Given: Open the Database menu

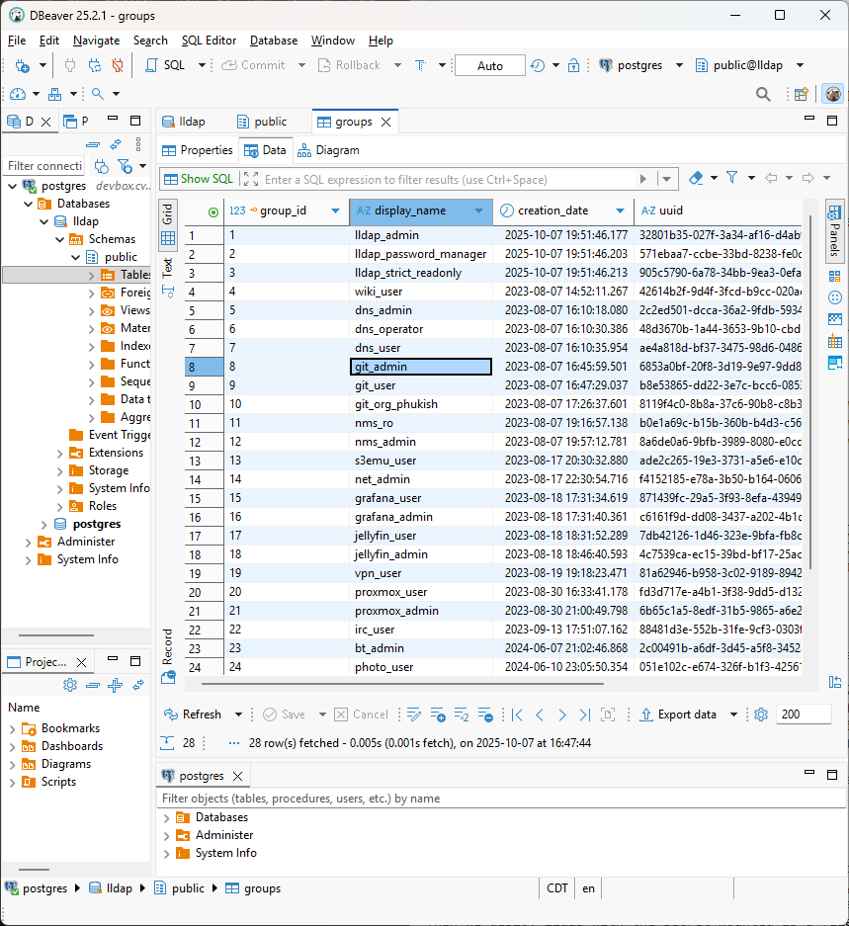Looking at the screenshot, I should tap(273, 41).
